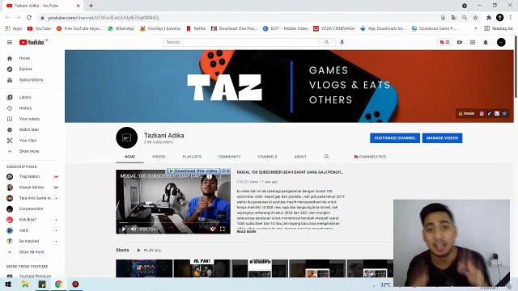Image resolution: width=518 pixels, height=291 pixels.
Task: Play the featured video
Action: tap(124, 229)
